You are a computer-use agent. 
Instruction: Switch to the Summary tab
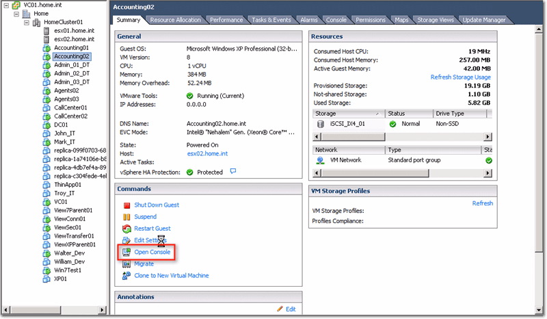(129, 20)
